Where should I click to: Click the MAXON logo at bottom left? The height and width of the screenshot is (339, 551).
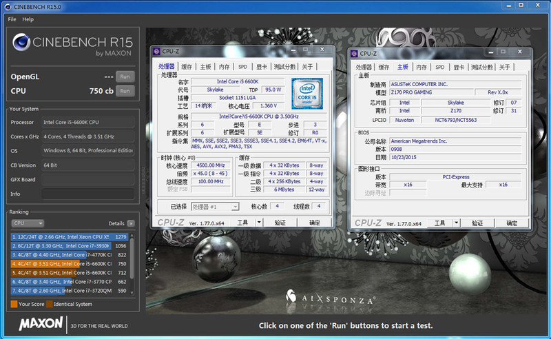(x=41, y=323)
